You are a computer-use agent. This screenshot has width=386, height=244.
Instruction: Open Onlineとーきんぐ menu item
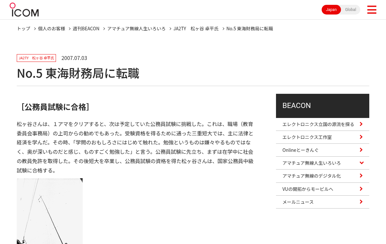pyautogui.click(x=323, y=150)
